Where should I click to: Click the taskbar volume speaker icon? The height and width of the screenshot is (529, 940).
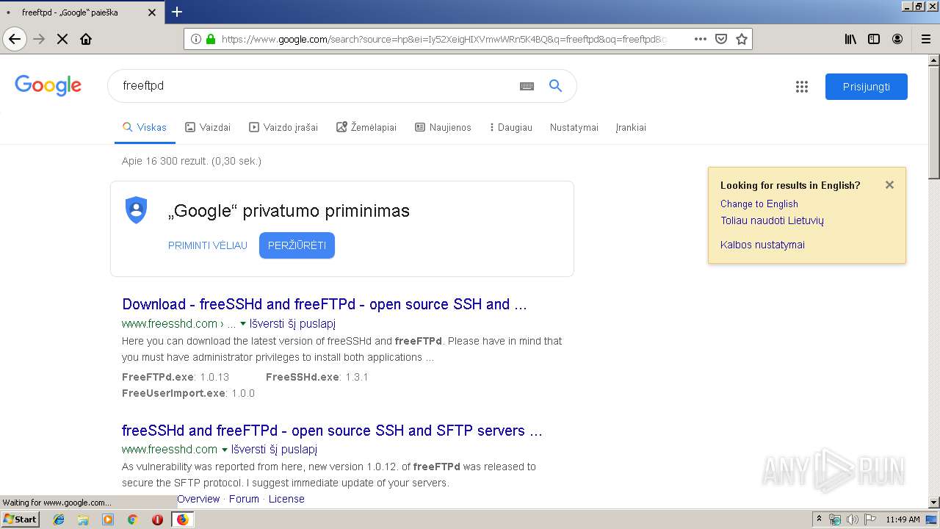852,519
